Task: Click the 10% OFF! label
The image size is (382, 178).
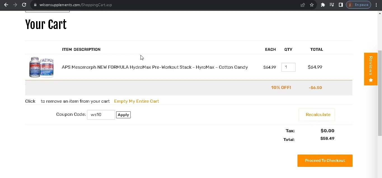Action: click(x=281, y=88)
